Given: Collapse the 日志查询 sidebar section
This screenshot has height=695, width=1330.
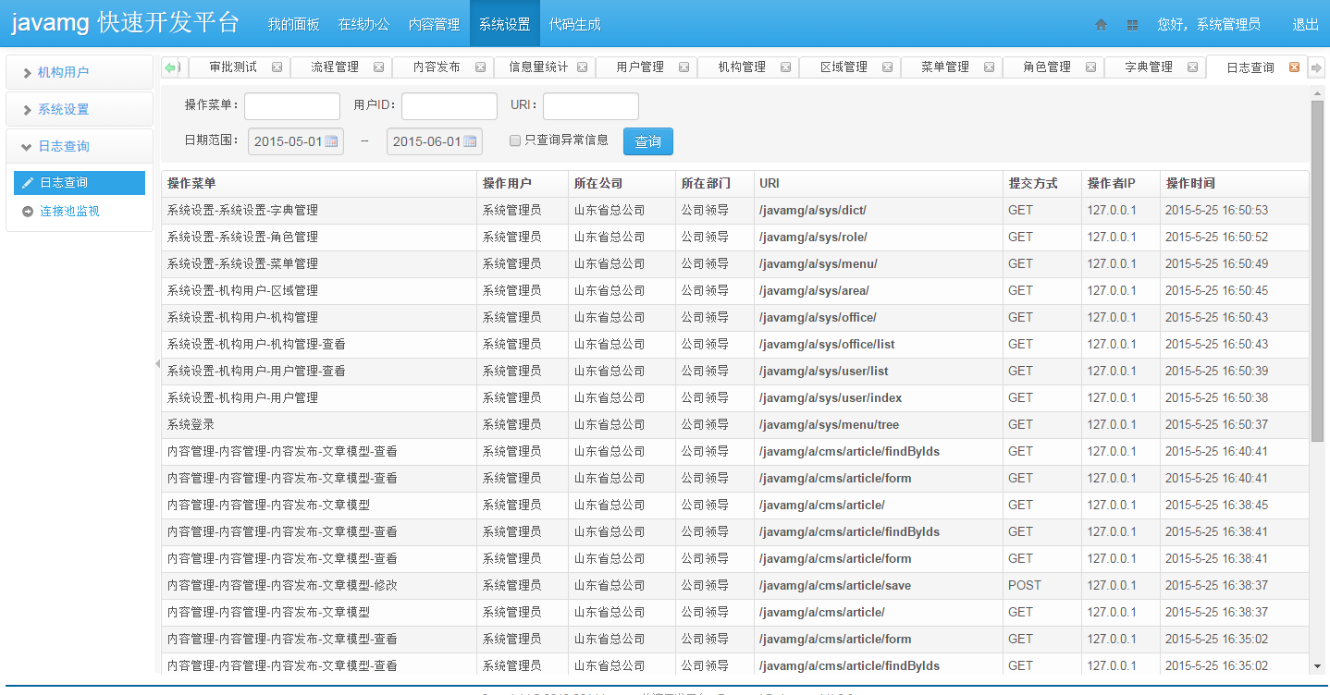Looking at the screenshot, I should tap(79, 146).
